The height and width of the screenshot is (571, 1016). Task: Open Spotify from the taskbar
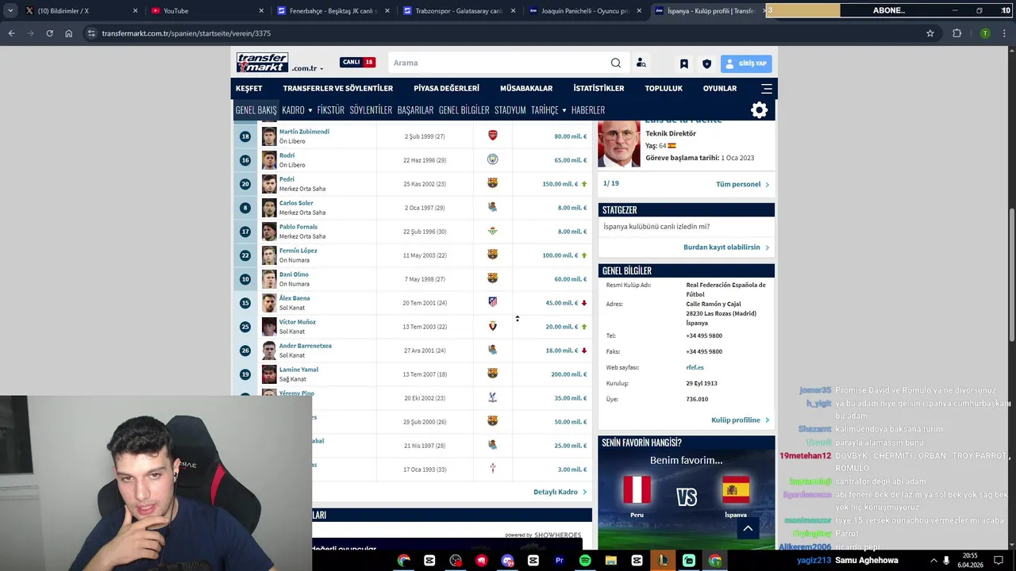(x=585, y=561)
